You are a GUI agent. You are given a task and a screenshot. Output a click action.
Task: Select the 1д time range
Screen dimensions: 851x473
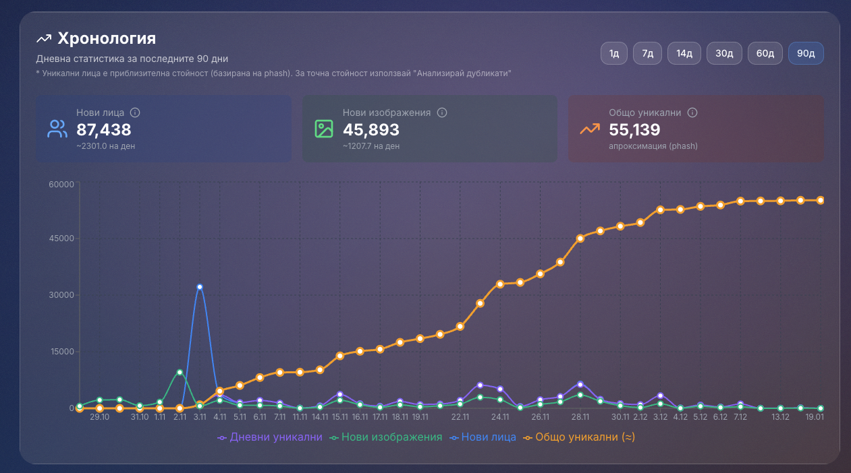614,53
